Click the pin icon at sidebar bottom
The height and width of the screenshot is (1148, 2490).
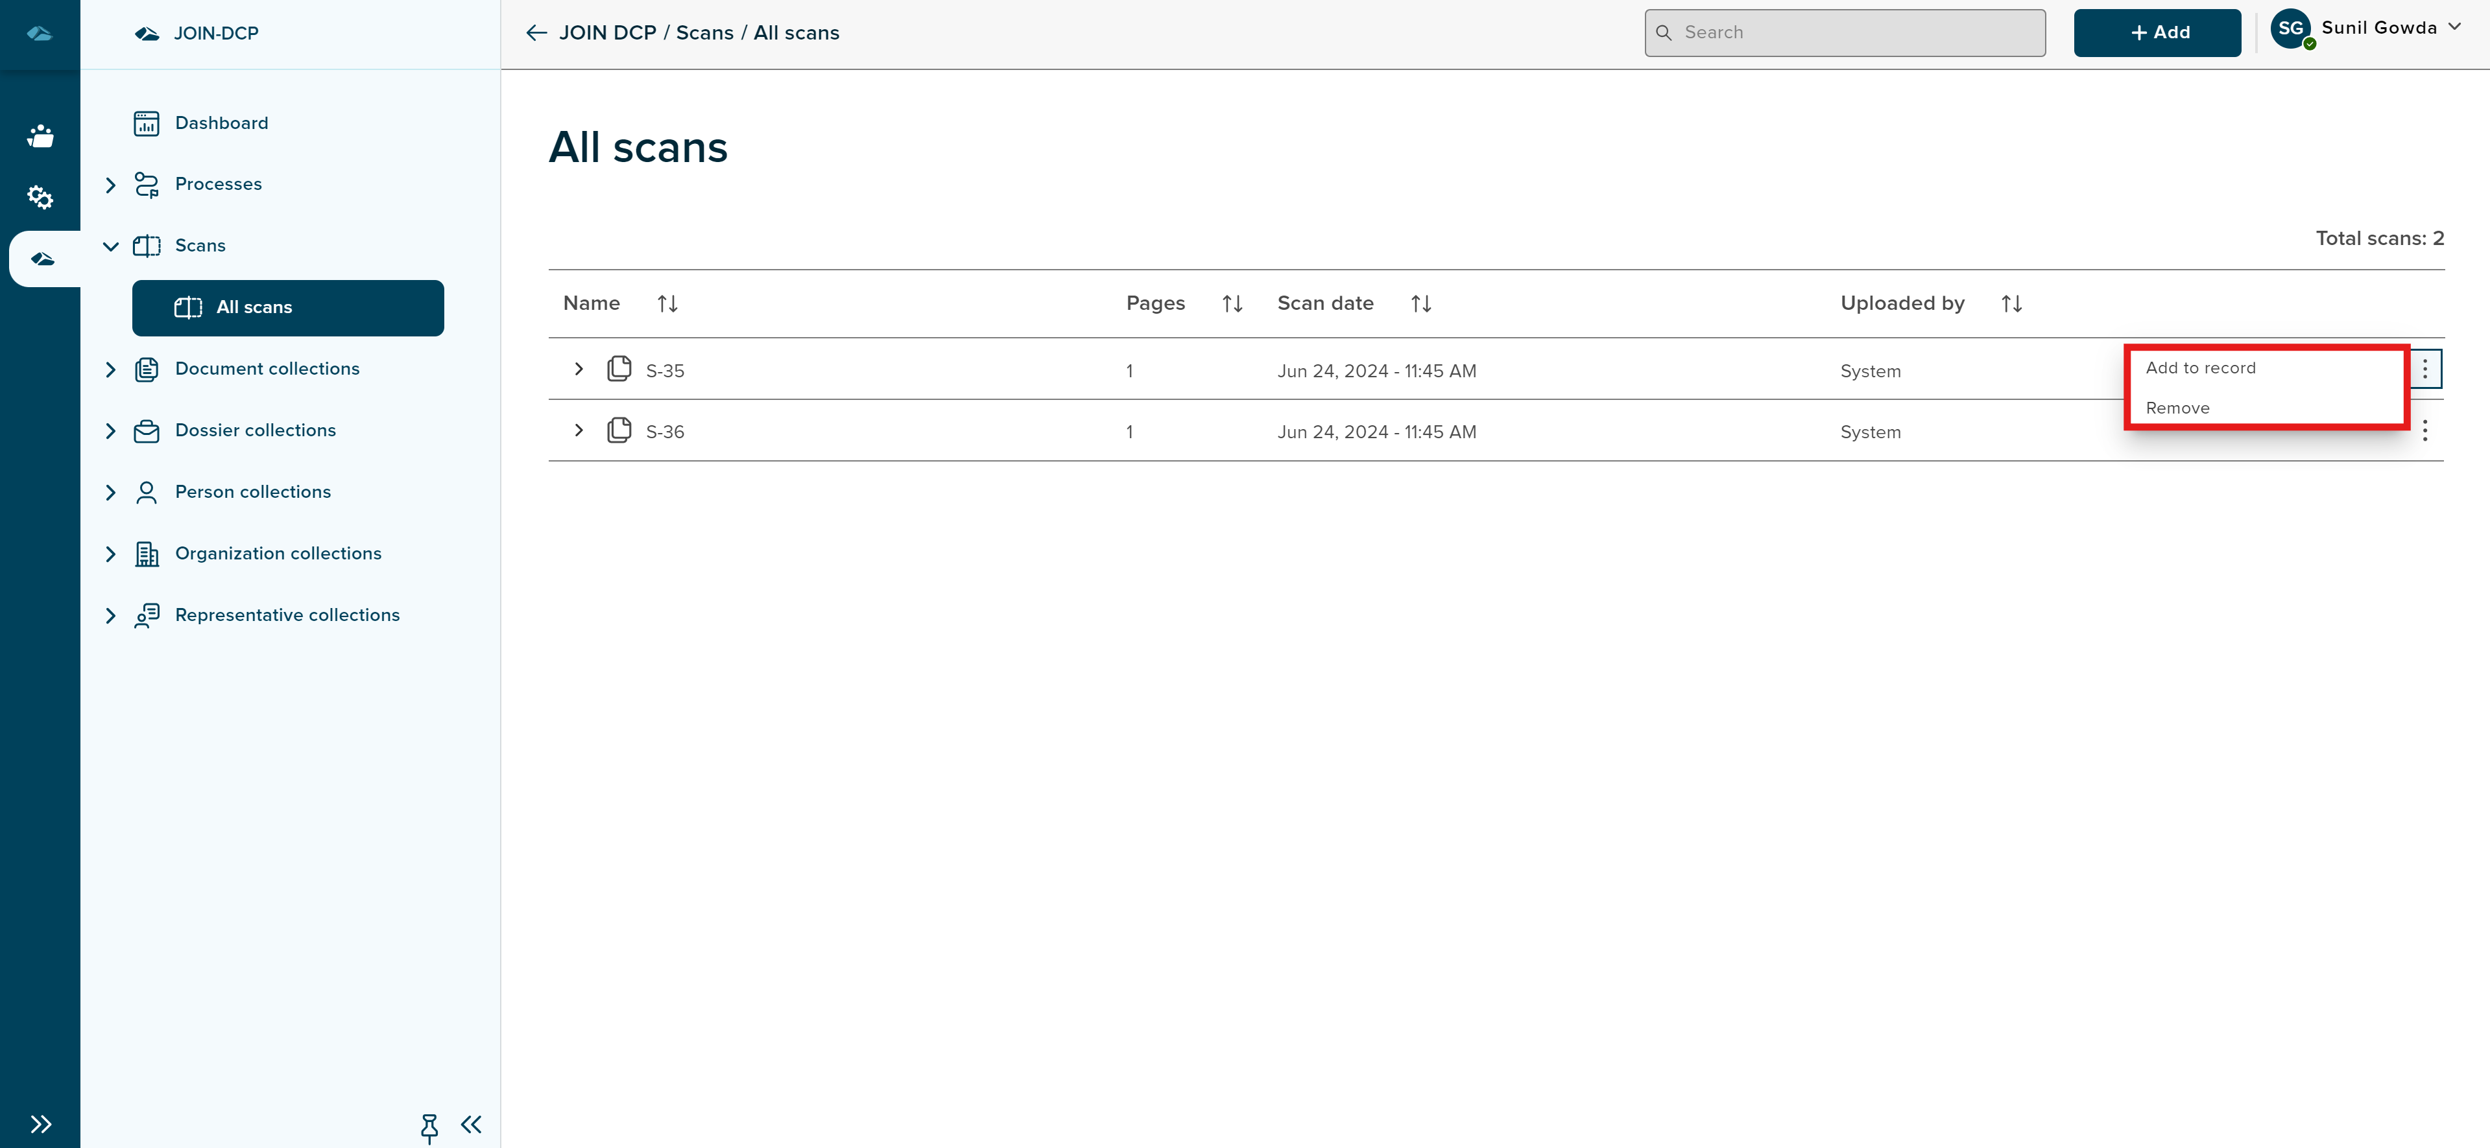pyautogui.click(x=429, y=1126)
